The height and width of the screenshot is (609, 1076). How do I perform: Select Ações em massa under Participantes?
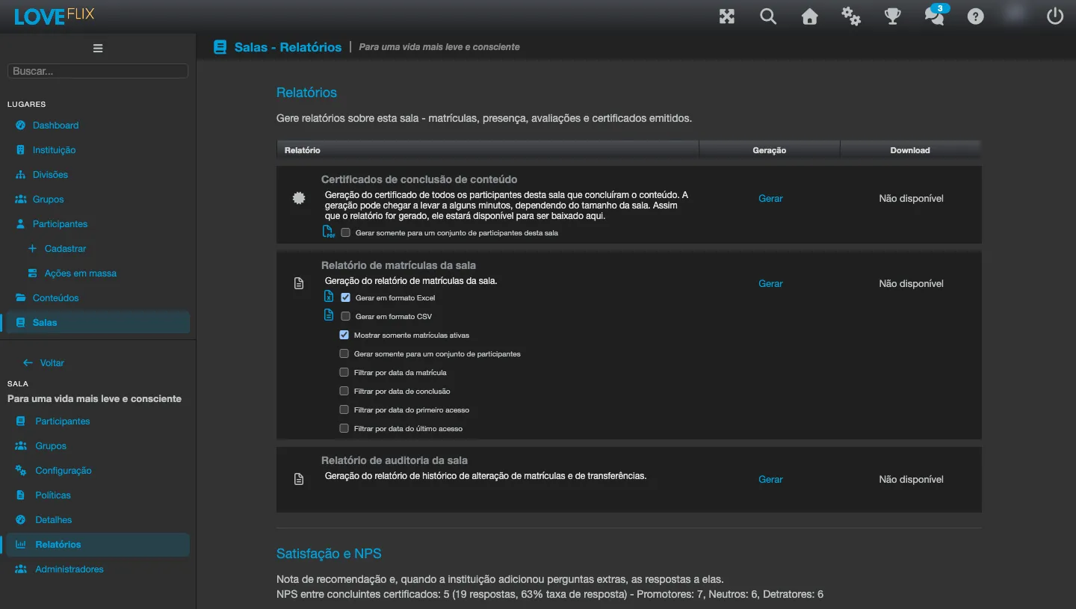click(x=80, y=273)
